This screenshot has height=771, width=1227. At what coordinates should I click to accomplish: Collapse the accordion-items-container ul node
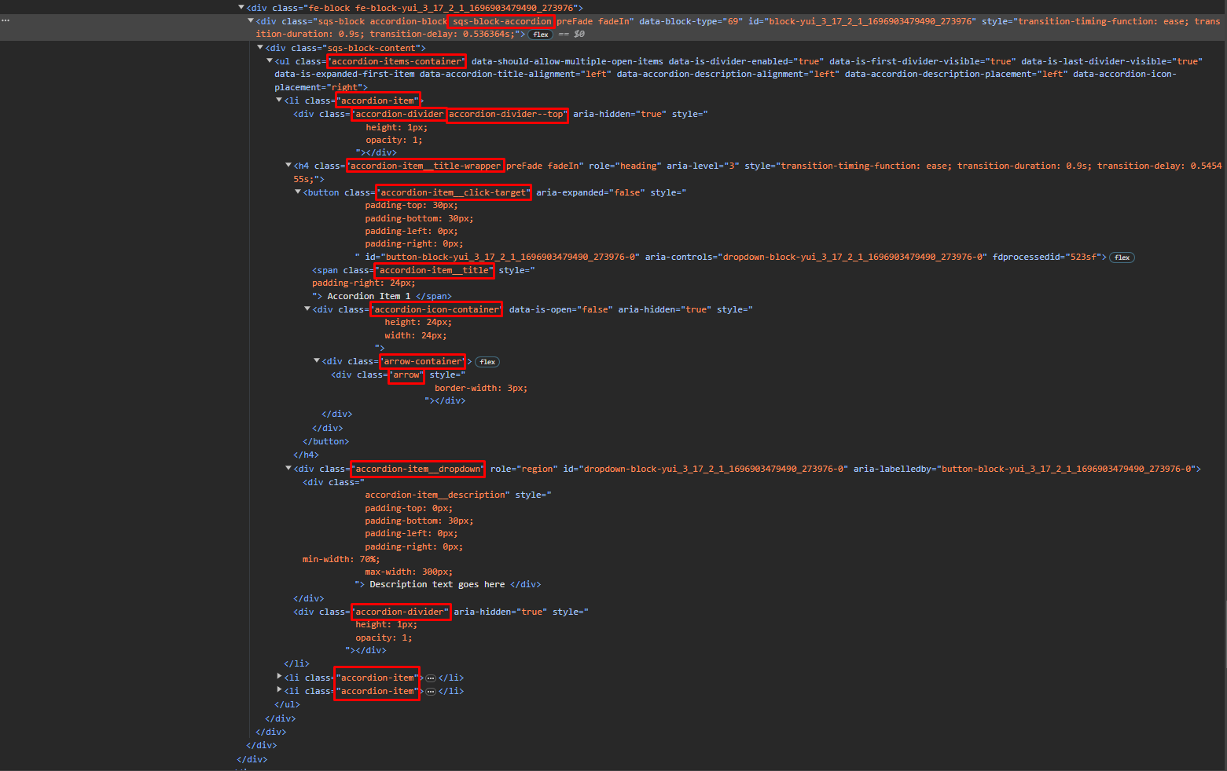[x=270, y=60]
